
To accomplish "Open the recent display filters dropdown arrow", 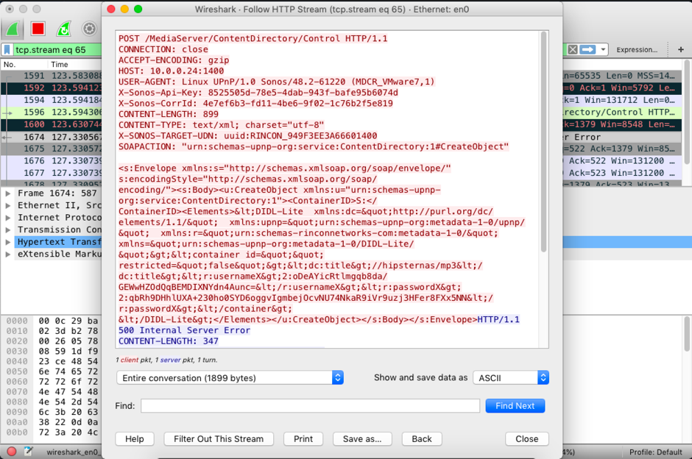I will point(603,50).
